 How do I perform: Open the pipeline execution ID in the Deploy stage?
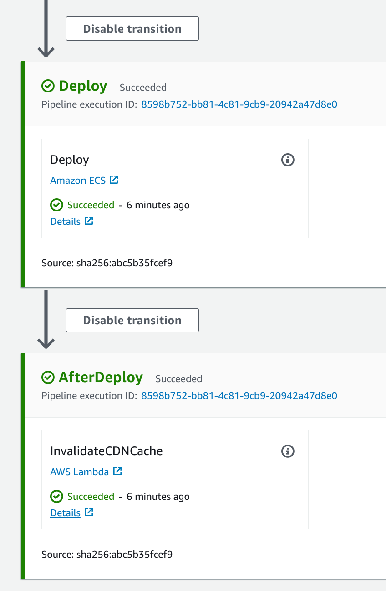point(239,104)
